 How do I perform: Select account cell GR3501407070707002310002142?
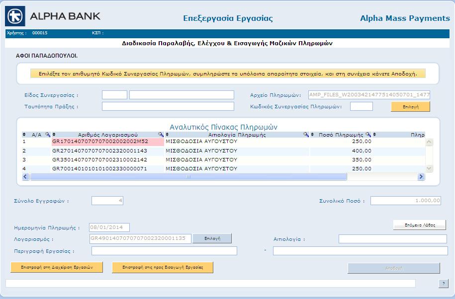[x=107, y=160]
